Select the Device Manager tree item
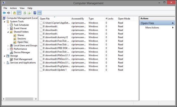The width and height of the screenshot is (177, 107). (x=22, y=53)
